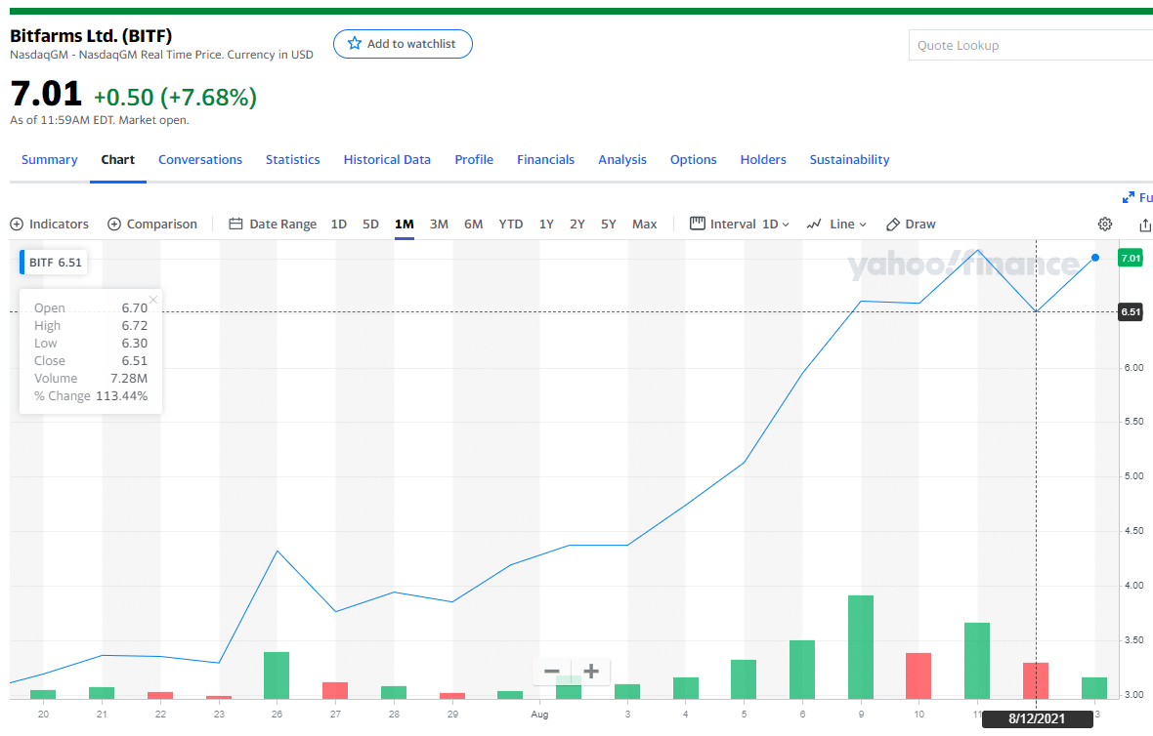Viewport: 1153px width, 736px height.
Task: Open the Analysis tab
Action: (x=622, y=159)
